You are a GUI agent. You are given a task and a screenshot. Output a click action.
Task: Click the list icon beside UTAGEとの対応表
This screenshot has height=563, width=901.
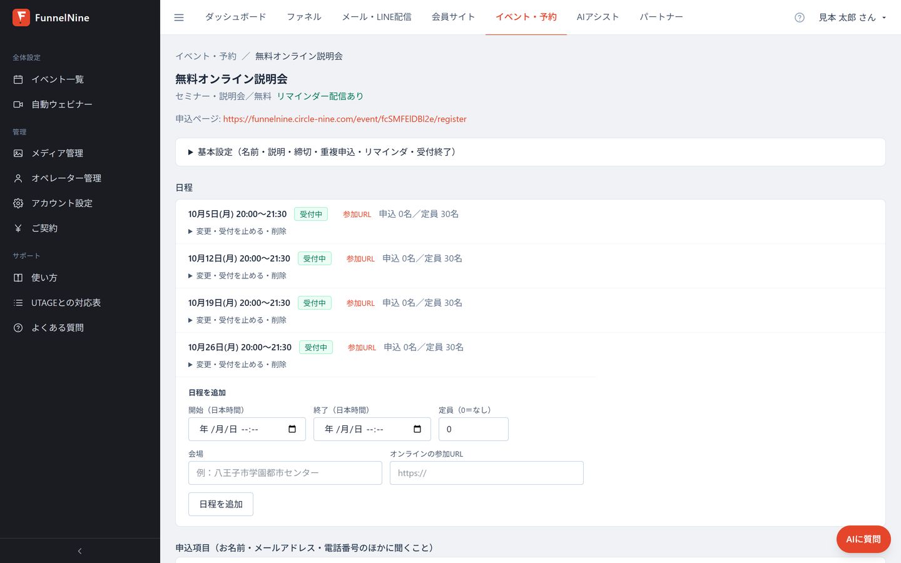[x=18, y=303]
